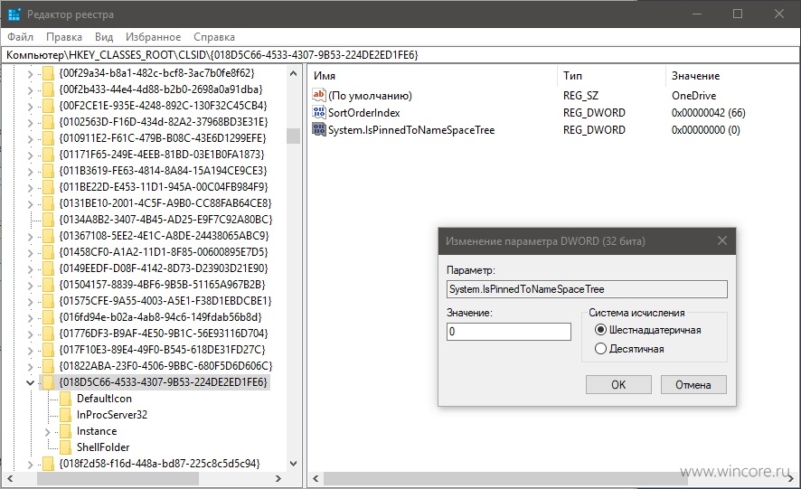Viewport: 801px width, 489px height.
Task: Expand key {00f2b433-44e4-4d88-b2b0-2698a0a91dba}
Action: pyautogui.click(x=30, y=89)
